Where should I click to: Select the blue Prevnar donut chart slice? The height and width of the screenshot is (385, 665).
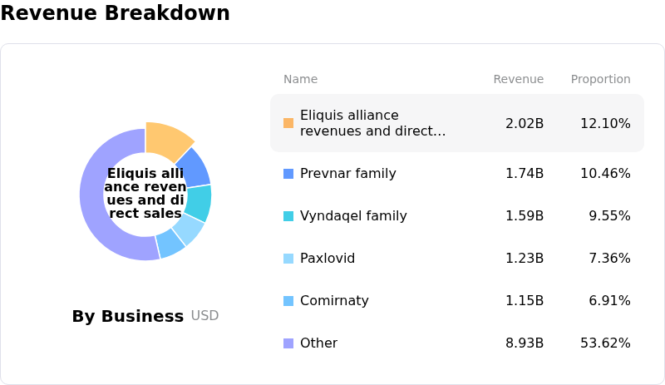pyautogui.click(x=194, y=167)
